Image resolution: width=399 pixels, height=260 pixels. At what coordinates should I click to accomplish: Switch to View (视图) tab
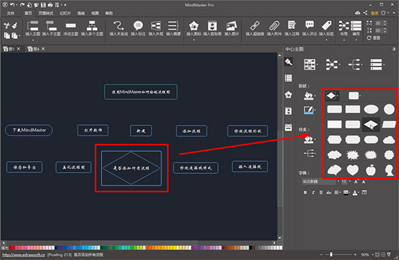click(95, 13)
